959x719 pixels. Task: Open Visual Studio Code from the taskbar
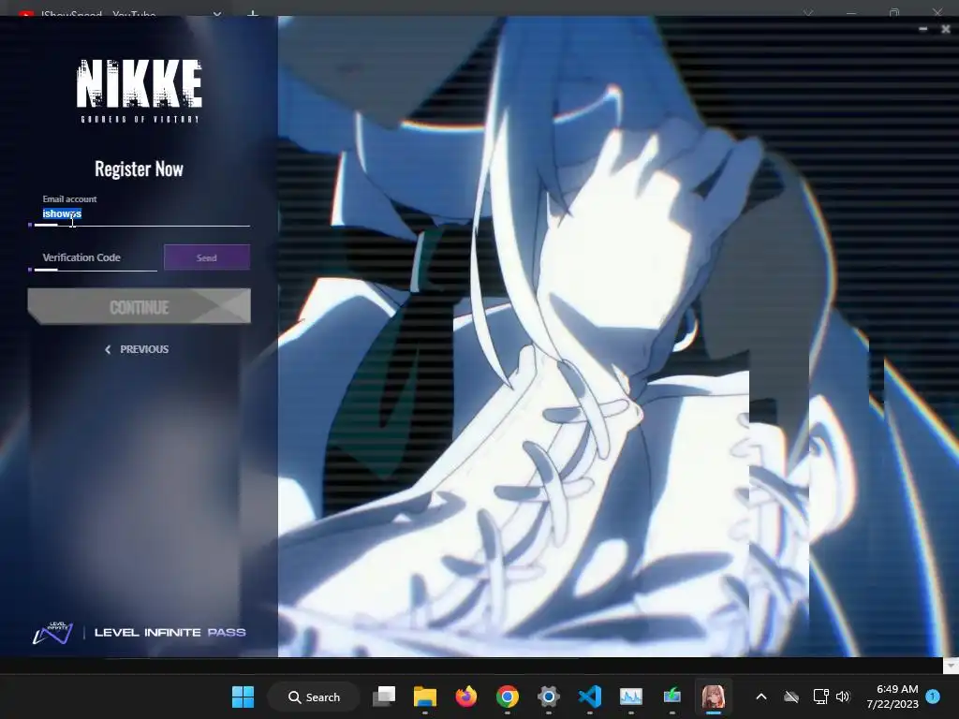(x=590, y=697)
